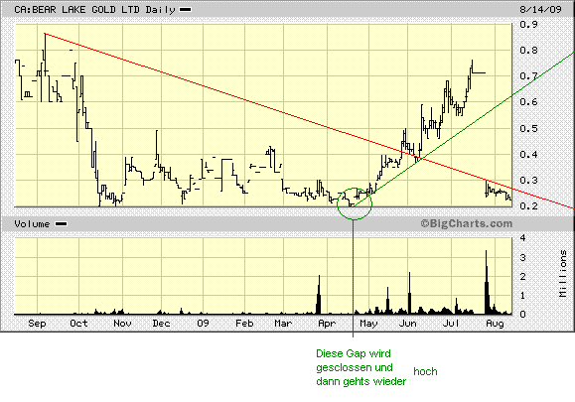This screenshot has width=575, height=402.
Task: Click the Volume panel label
Action: coord(32,224)
